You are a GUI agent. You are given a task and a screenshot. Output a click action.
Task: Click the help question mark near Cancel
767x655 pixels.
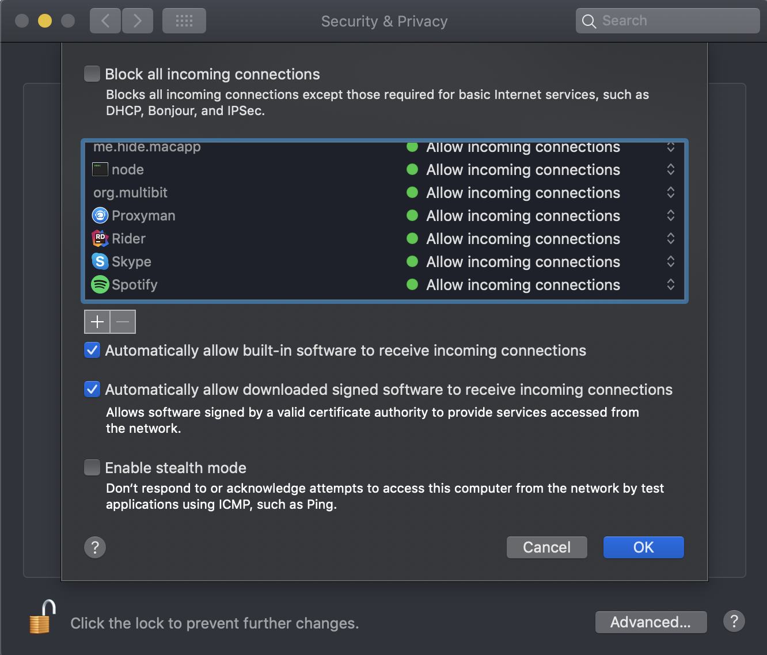pyautogui.click(x=95, y=547)
